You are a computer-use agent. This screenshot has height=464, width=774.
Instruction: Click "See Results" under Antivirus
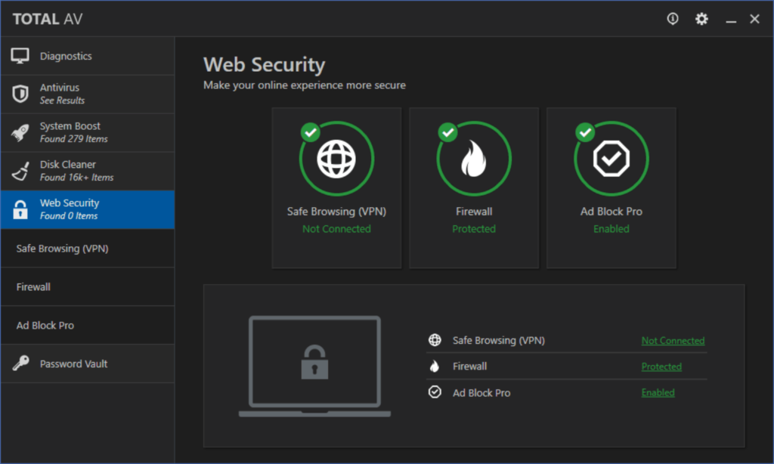pyautogui.click(x=62, y=101)
